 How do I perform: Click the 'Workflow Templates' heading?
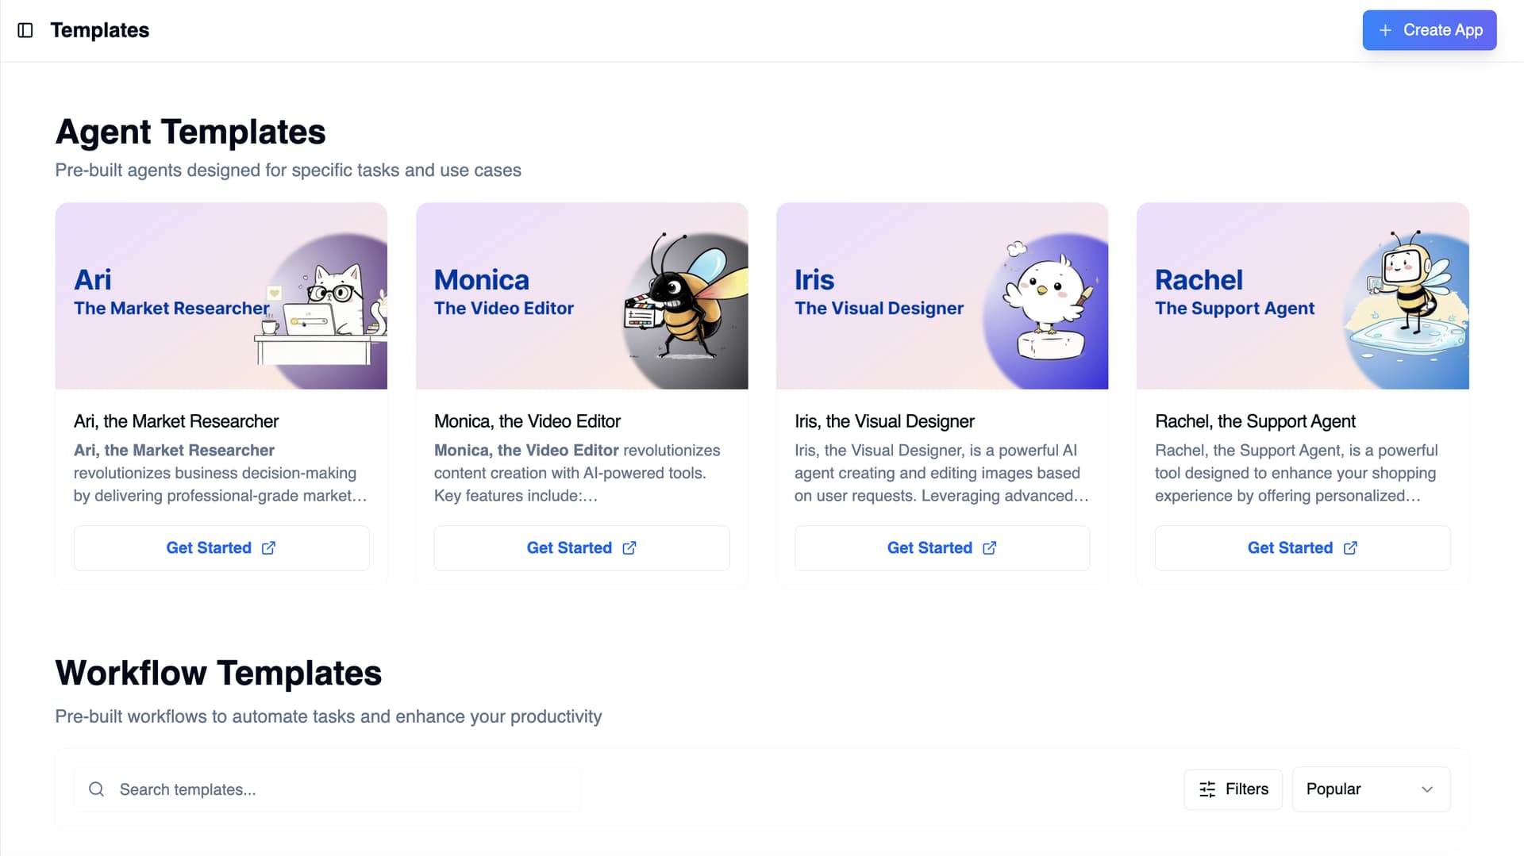point(218,673)
